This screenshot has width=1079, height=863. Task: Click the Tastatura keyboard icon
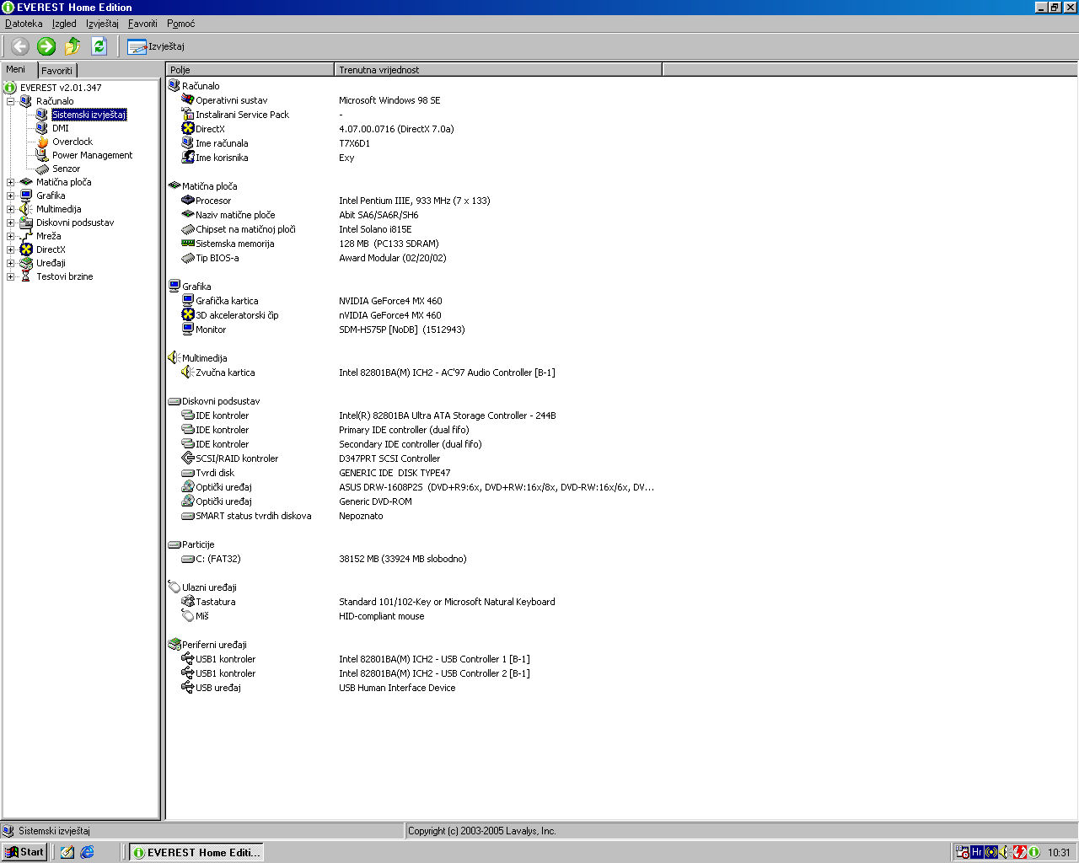pos(188,601)
